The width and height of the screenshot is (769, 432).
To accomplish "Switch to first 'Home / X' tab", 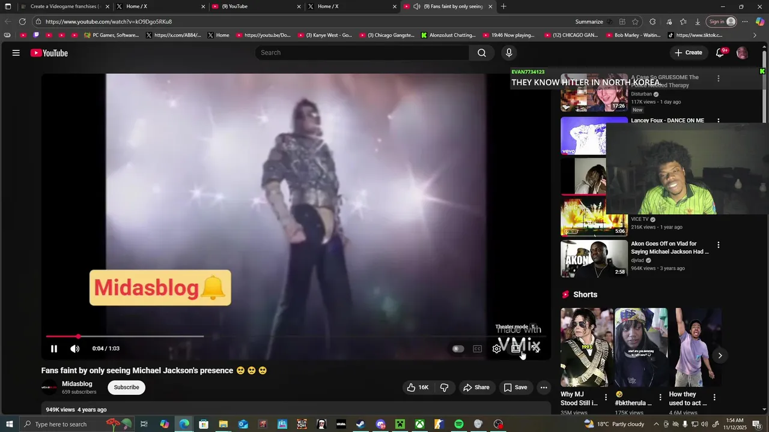I will (x=160, y=7).
